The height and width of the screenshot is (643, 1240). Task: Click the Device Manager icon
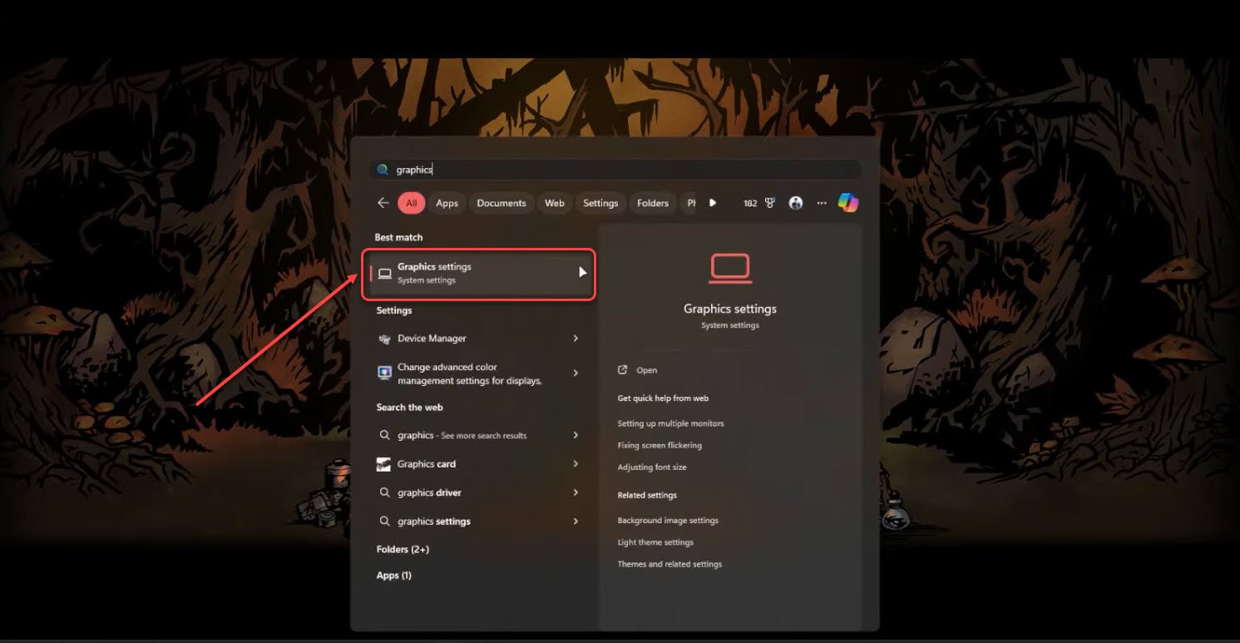(x=384, y=339)
